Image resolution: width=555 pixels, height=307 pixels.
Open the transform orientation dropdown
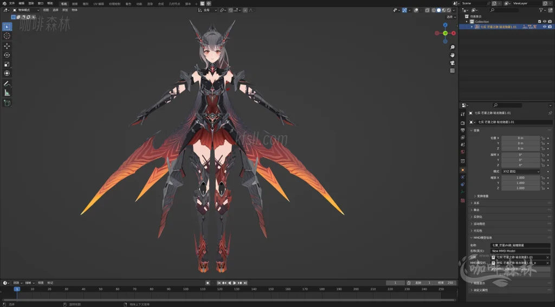[x=208, y=10]
